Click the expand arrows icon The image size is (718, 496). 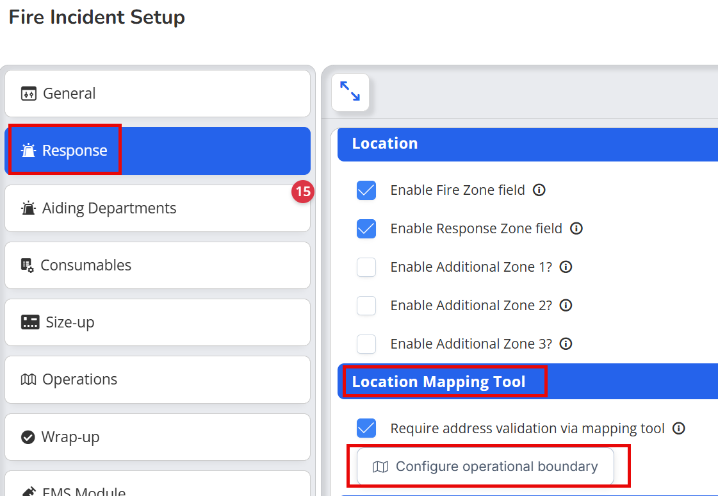(x=350, y=92)
